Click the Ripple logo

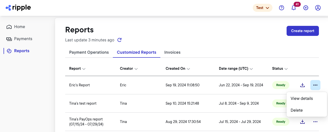coord(18,8)
